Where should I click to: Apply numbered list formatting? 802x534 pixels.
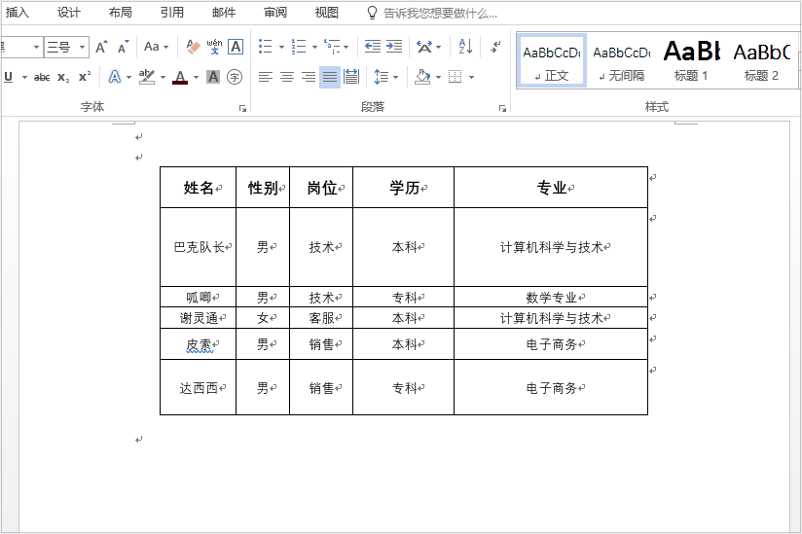(298, 47)
